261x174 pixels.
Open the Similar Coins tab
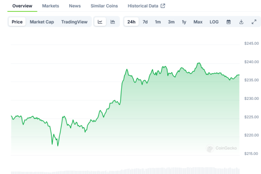pos(104,6)
